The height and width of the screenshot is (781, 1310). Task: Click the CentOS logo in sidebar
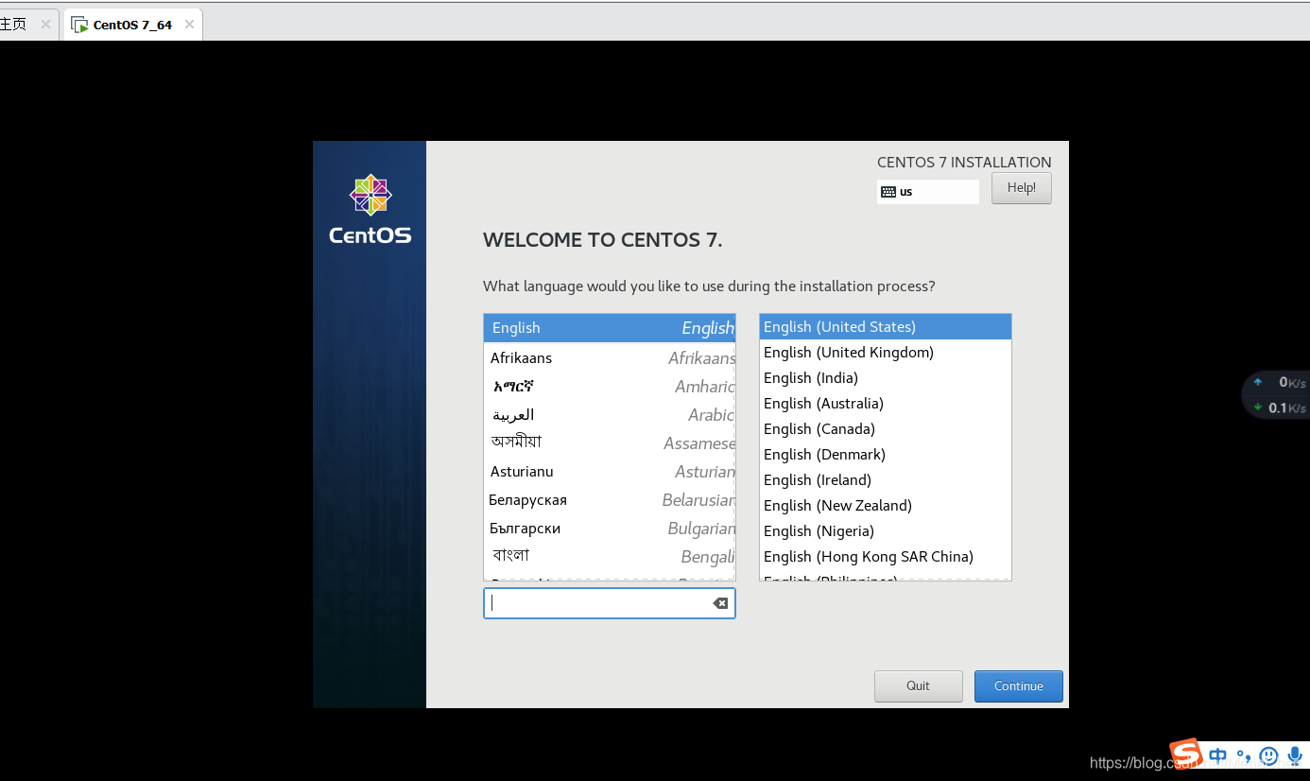pyautogui.click(x=371, y=209)
